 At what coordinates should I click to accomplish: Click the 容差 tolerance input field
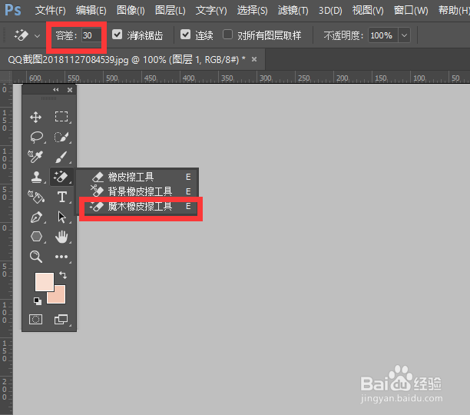91,35
